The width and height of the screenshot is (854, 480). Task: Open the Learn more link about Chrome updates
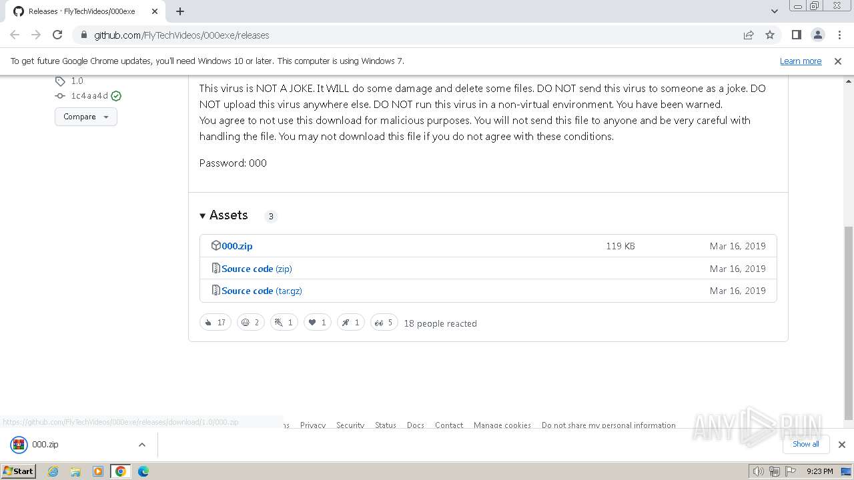click(801, 61)
